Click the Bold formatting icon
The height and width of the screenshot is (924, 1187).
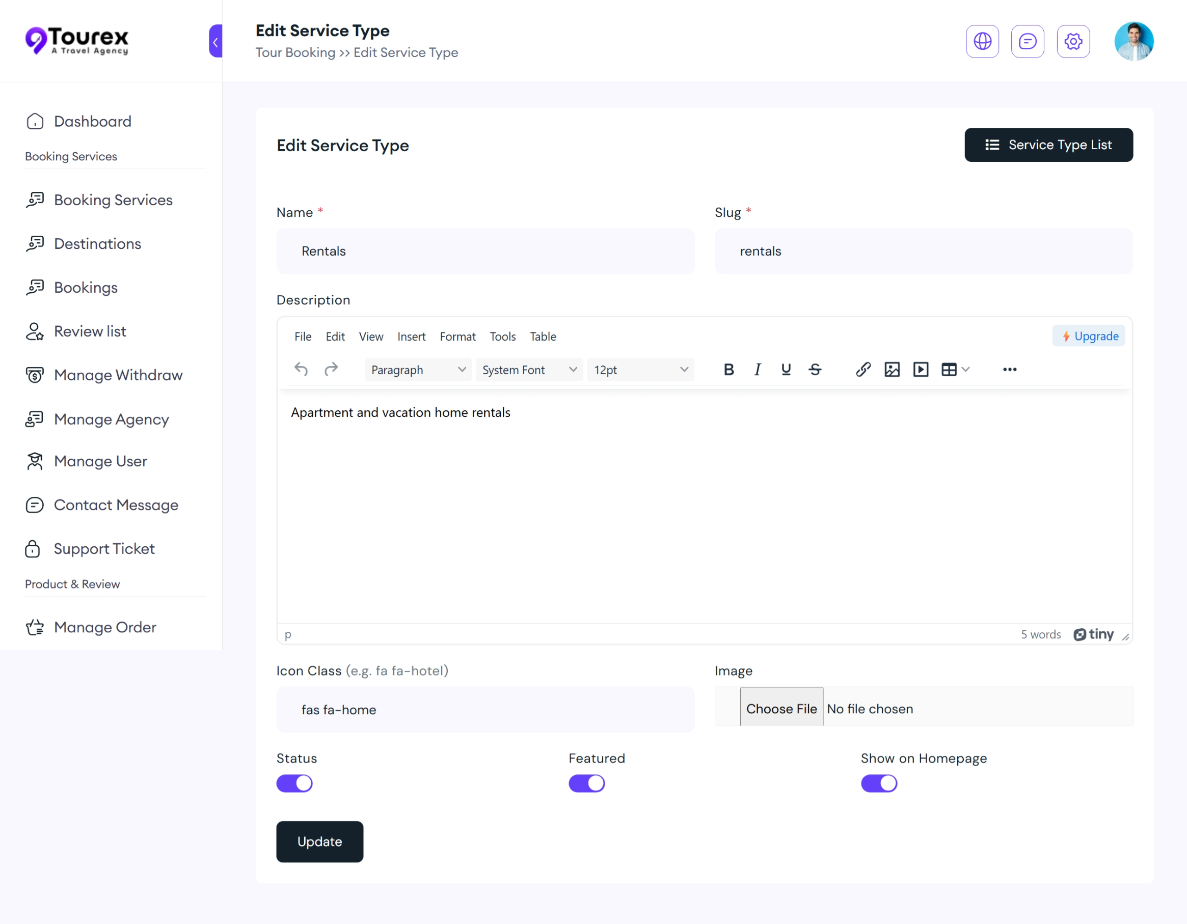(x=729, y=370)
